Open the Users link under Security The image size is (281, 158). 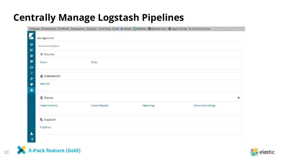tap(44, 62)
